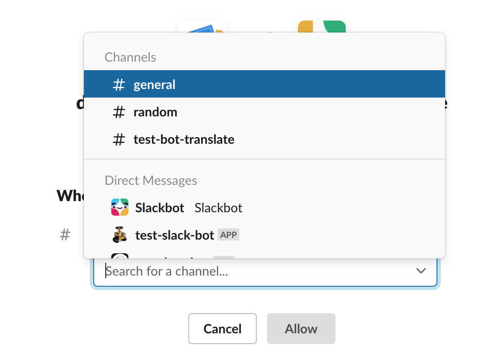
Task: Click the Cancel button
Action: click(223, 329)
